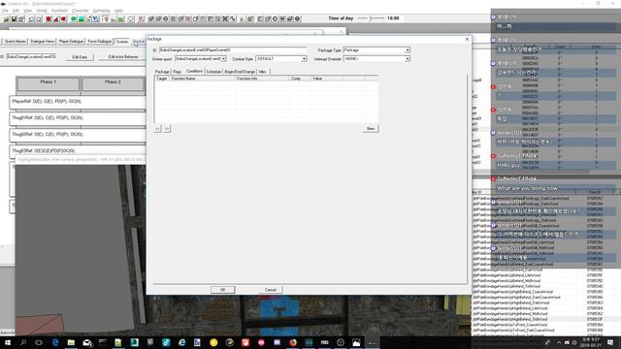Open the Begin/End/Change tab
This screenshot has width=621, height=349.
(x=240, y=72)
